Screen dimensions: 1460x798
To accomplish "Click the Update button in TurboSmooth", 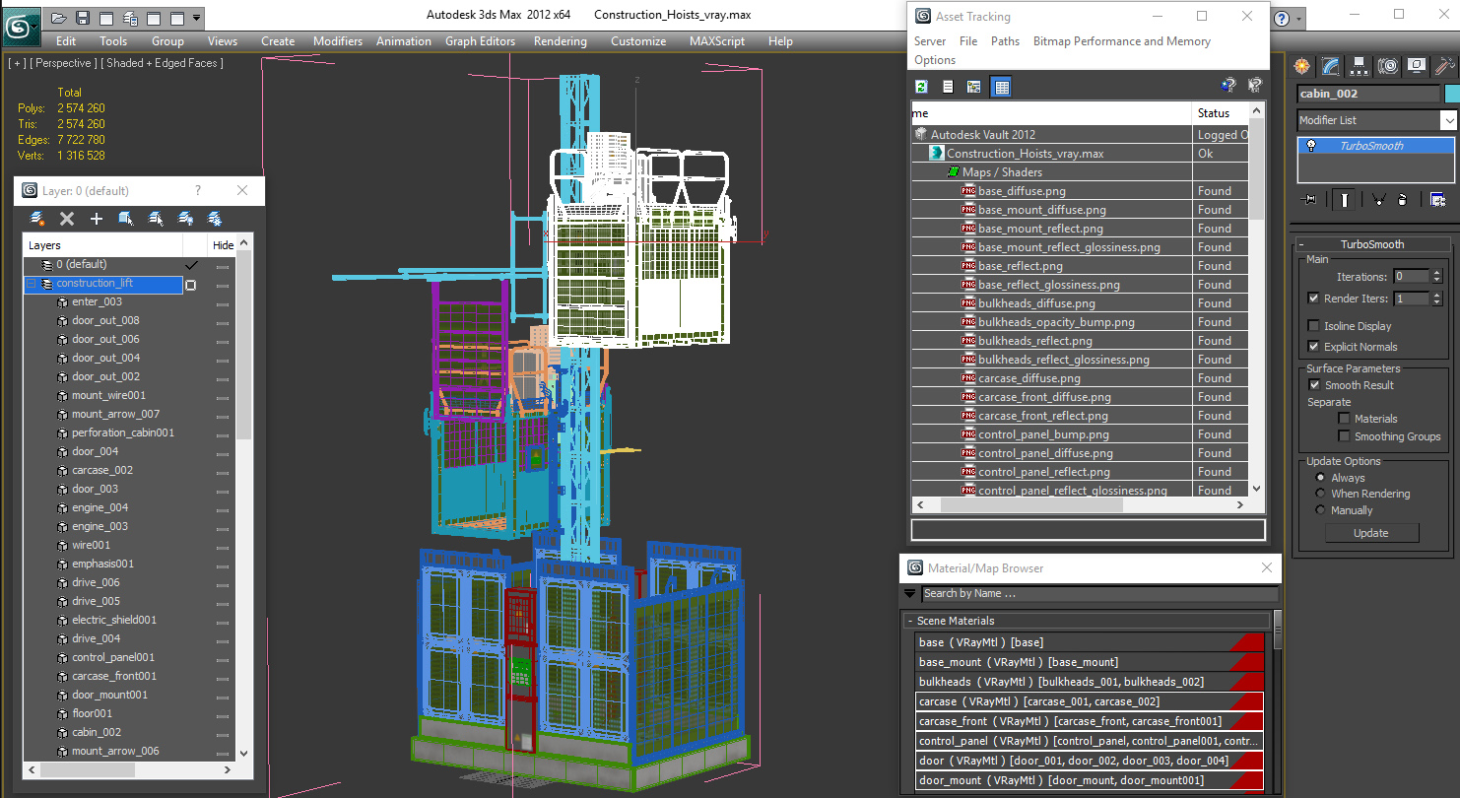I will (1370, 533).
